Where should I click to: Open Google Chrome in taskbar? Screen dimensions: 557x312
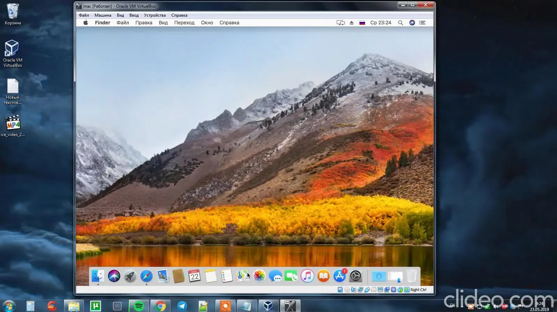click(x=161, y=306)
